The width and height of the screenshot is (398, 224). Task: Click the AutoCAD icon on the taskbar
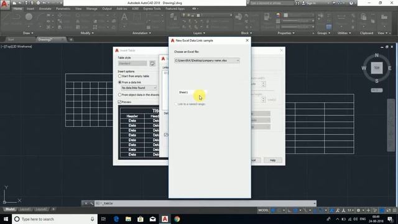point(165,219)
